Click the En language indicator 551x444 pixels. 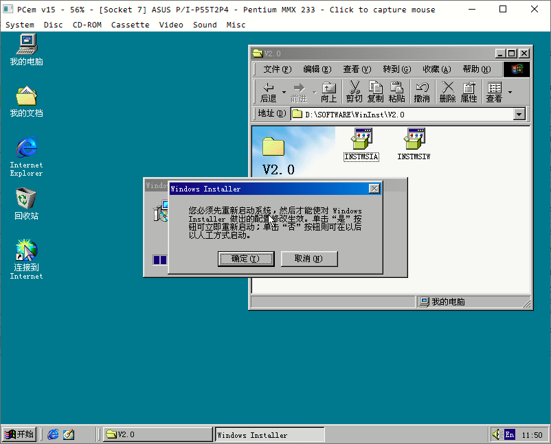pos(510,434)
